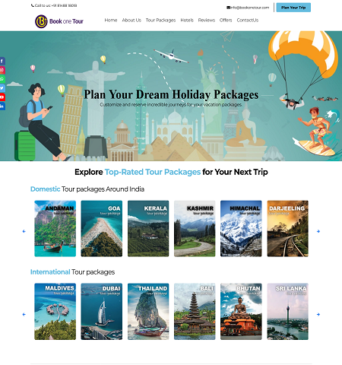Show previous International packages with left arrow
The image size is (342, 365).
(x=24, y=314)
